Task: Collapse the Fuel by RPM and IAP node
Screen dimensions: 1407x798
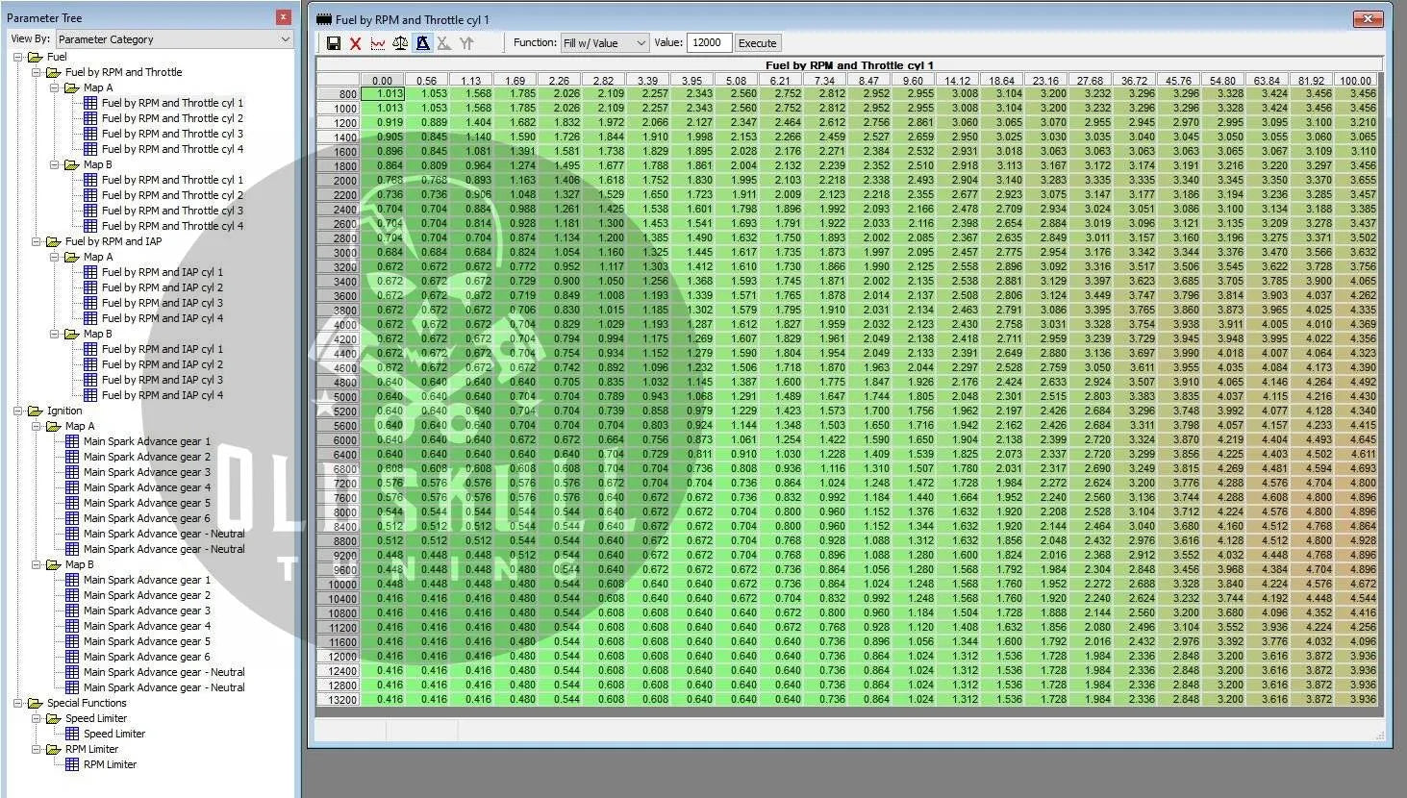Action: coord(37,241)
